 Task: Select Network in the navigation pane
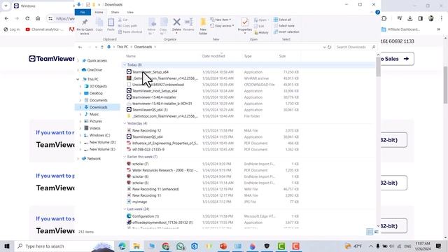[94, 159]
